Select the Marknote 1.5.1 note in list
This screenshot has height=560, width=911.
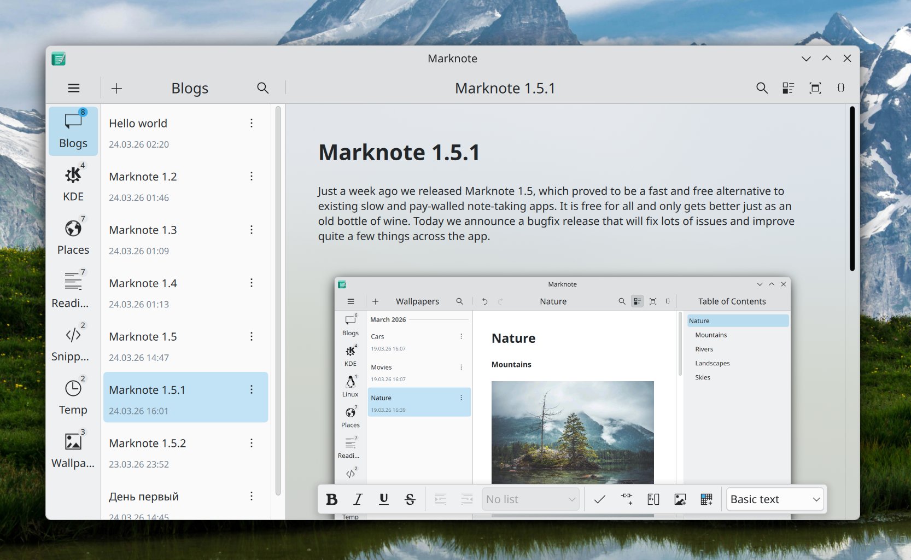(186, 397)
